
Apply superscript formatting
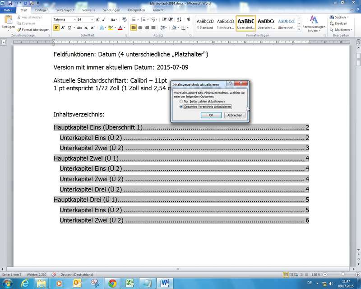point(93,28)
